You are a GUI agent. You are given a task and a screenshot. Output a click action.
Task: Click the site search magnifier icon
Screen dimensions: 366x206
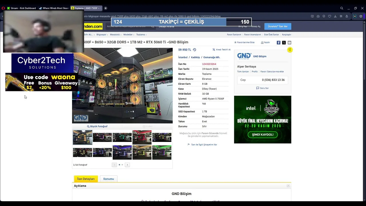[x=153, y=26]
